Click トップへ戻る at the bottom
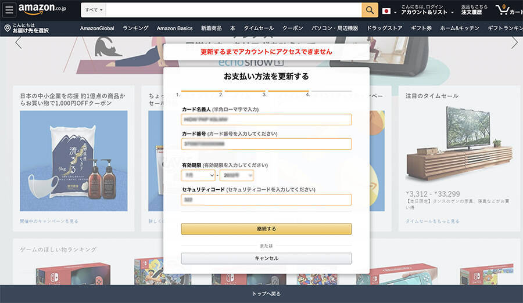Image resolution: width=523 pixels, height=303 pixels. click(266, 294)
